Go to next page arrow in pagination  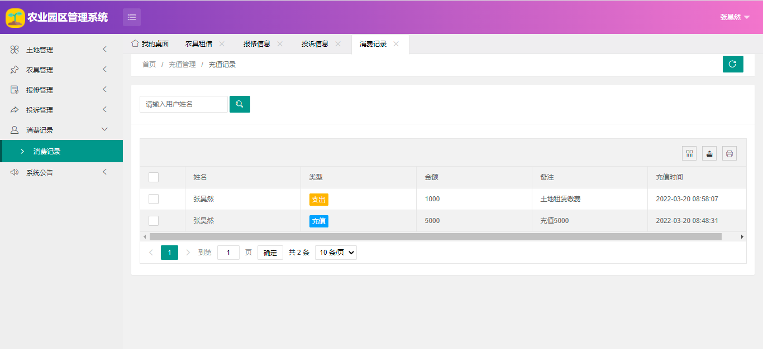pos(188,253)
